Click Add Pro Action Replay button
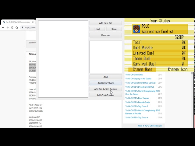 106,89
